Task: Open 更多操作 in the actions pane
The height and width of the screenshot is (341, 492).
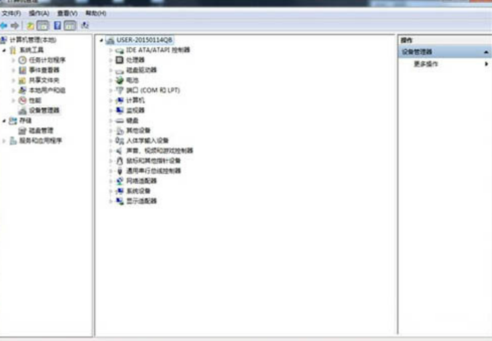Action: click(426, 64)
